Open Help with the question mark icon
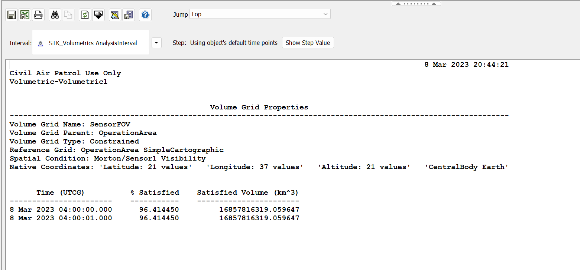 click(145, 15)
